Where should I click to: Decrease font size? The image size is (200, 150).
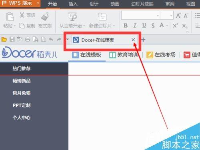point(186,16)
